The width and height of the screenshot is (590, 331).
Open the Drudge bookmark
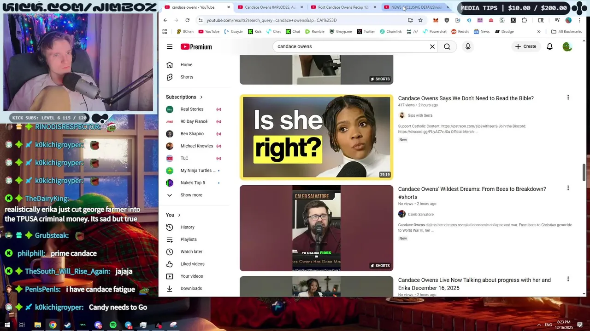tap(504, 32)
